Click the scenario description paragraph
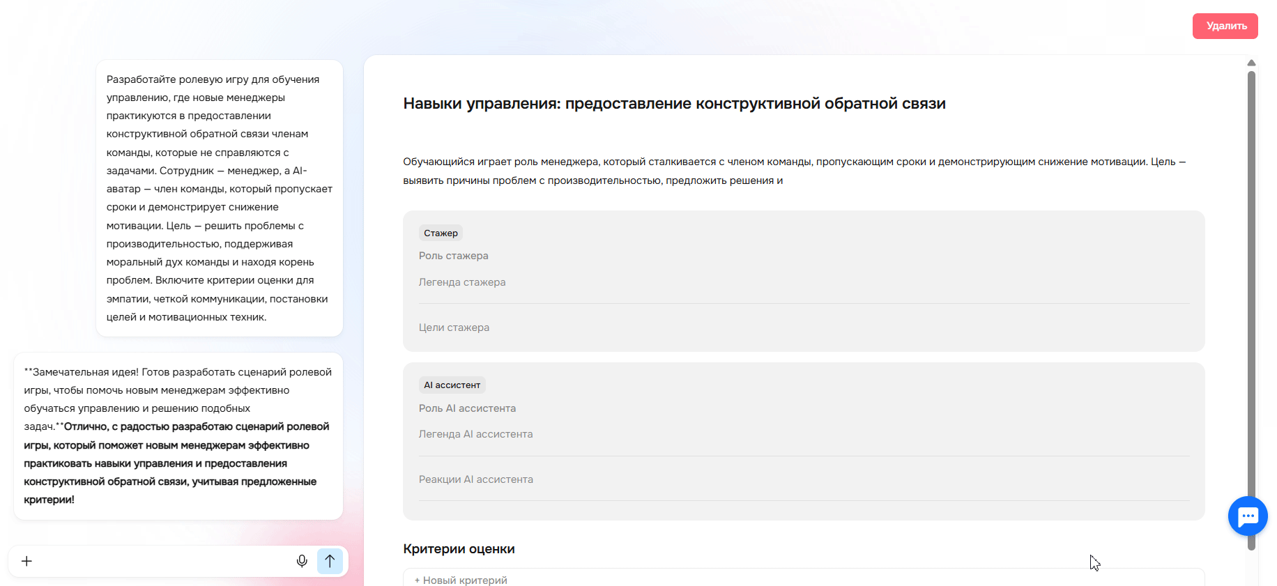 click(x=794, y=171)
